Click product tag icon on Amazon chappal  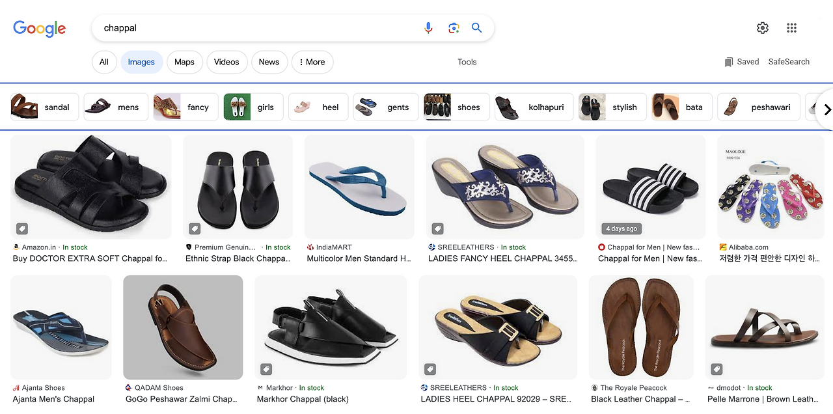click(22, 228)
